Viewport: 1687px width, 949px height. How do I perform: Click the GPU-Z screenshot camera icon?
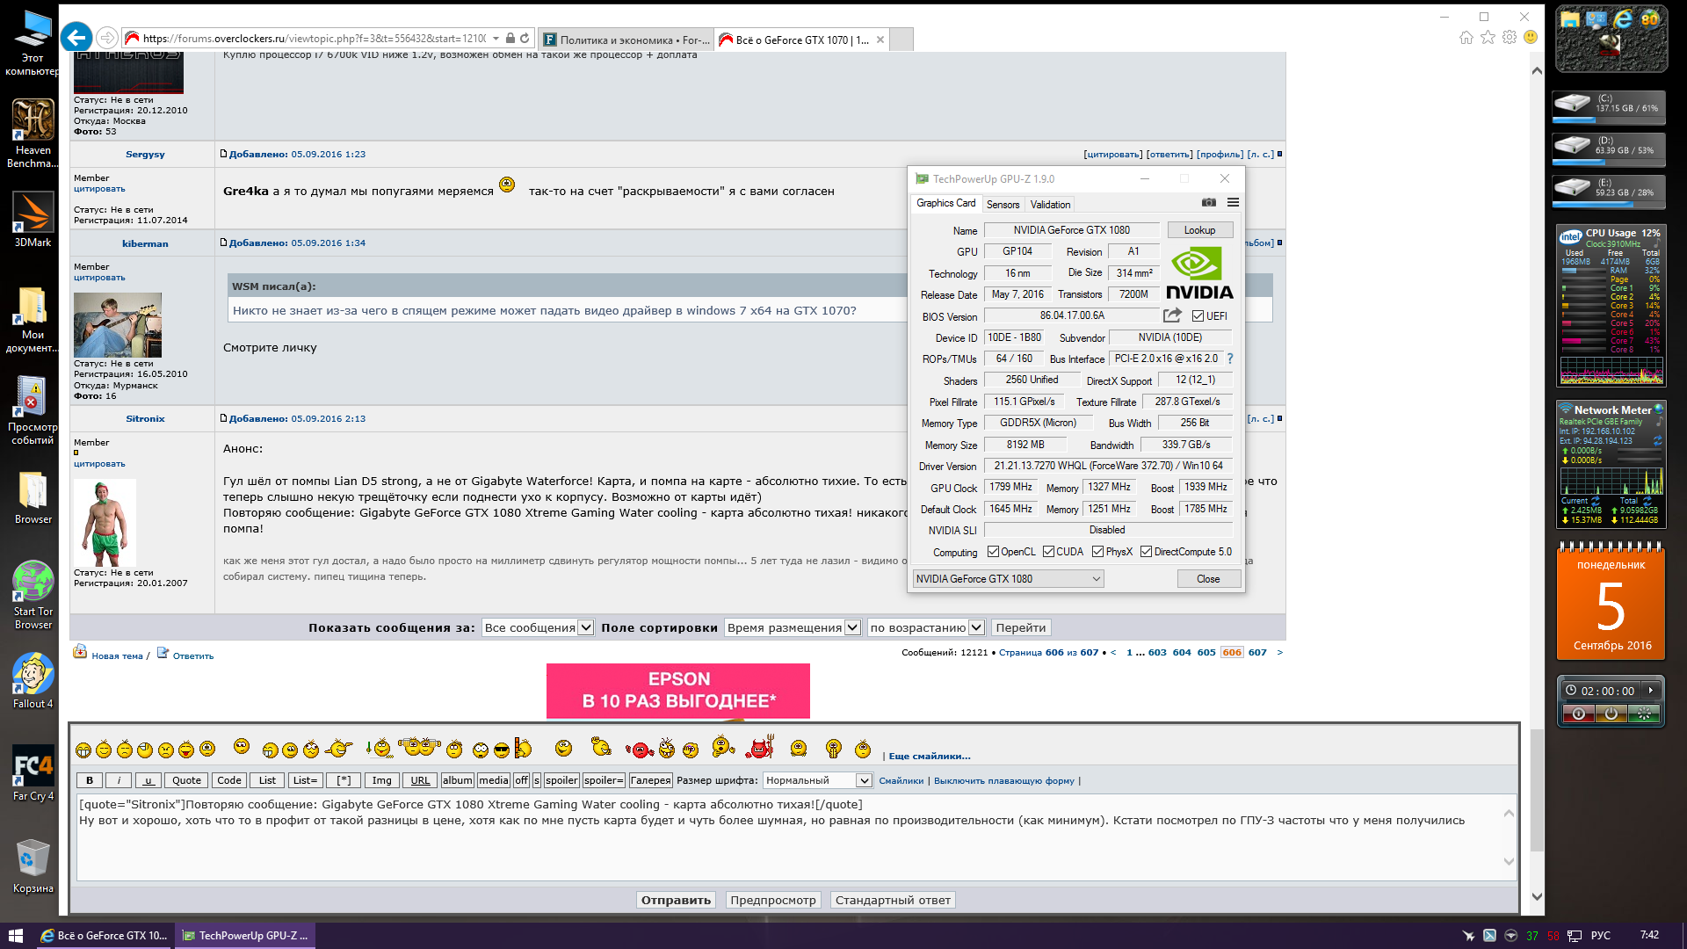pyautogui.click(x=1209, y=202)
